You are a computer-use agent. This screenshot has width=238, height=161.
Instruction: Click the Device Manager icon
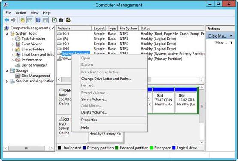pyautogui.click(x=18, y=65)
